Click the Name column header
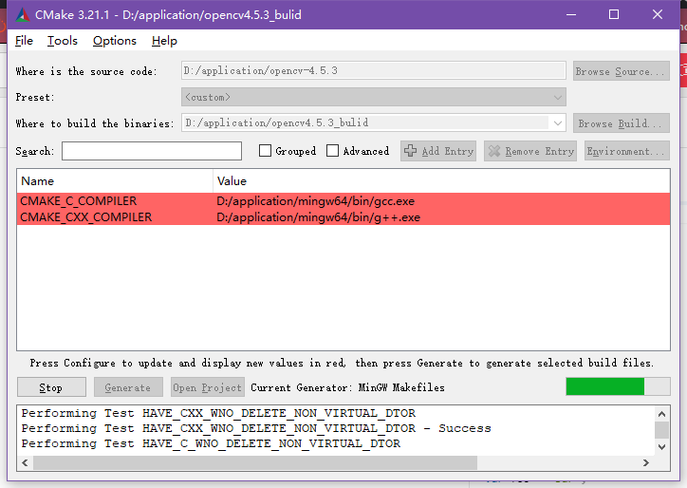The height and width of the screenshot is (488, 687). tap(115, 181)
